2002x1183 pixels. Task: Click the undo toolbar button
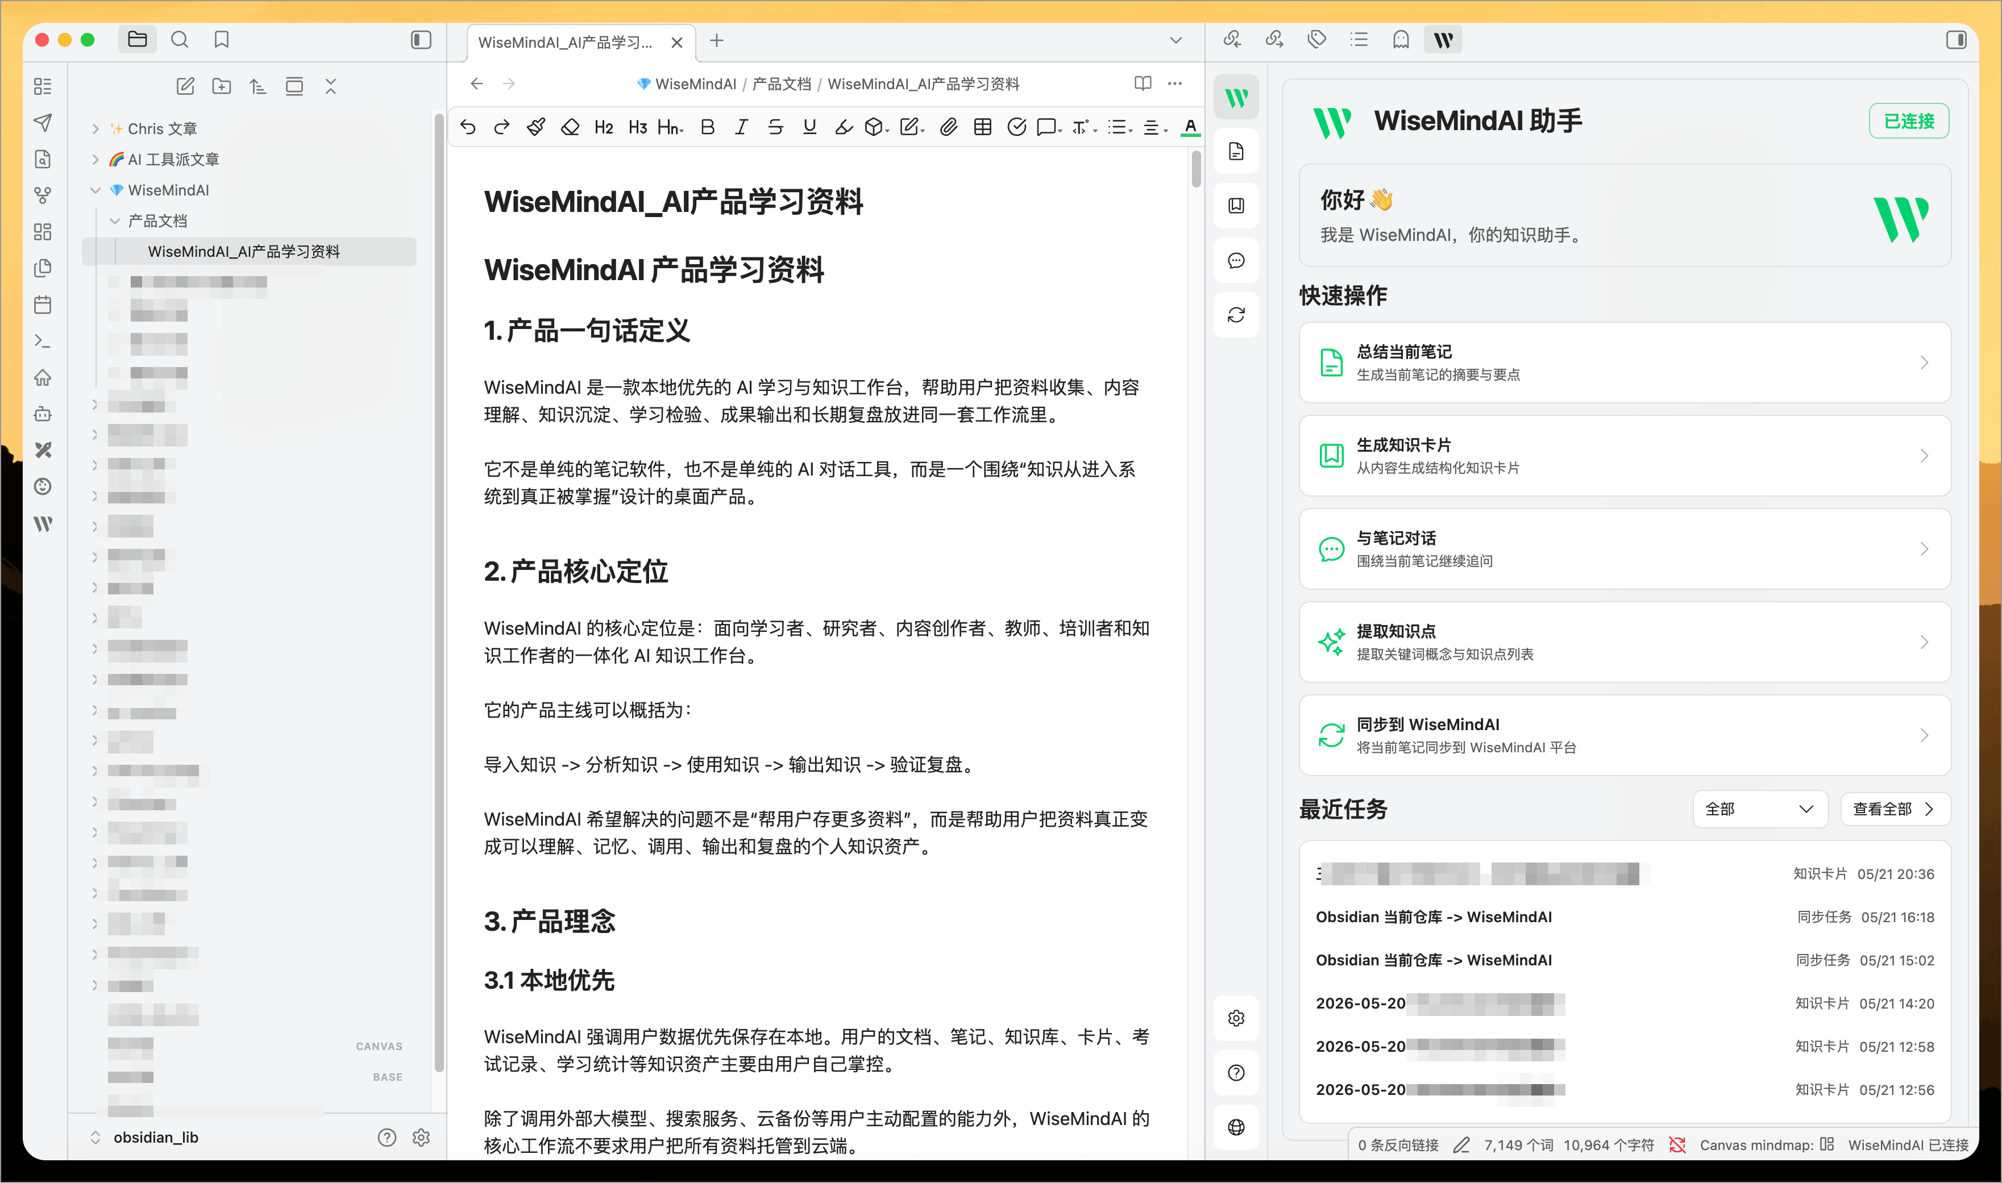click(x=468, y=127)
